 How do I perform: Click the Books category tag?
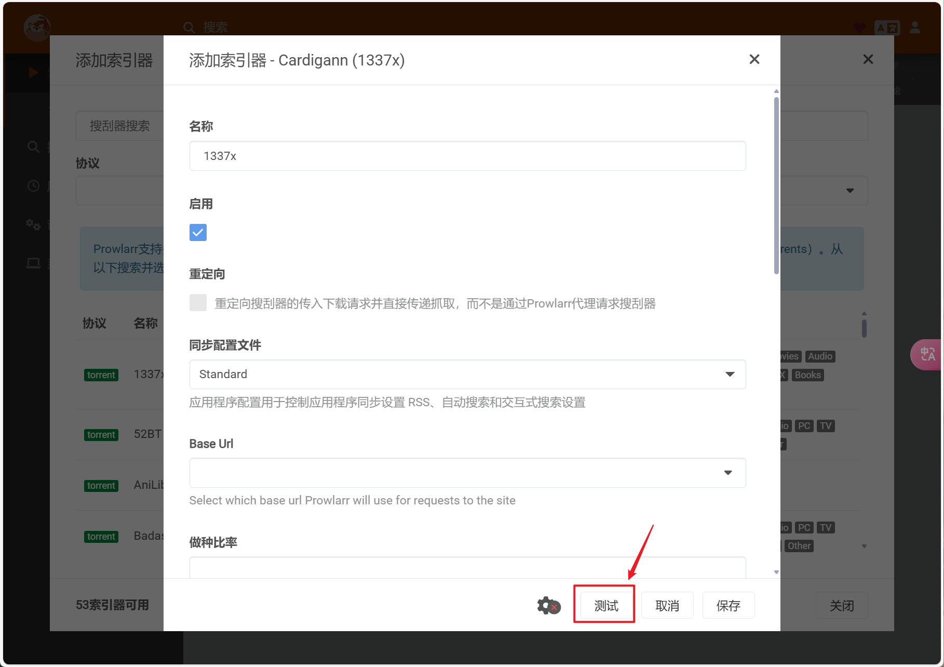(807, 375)
